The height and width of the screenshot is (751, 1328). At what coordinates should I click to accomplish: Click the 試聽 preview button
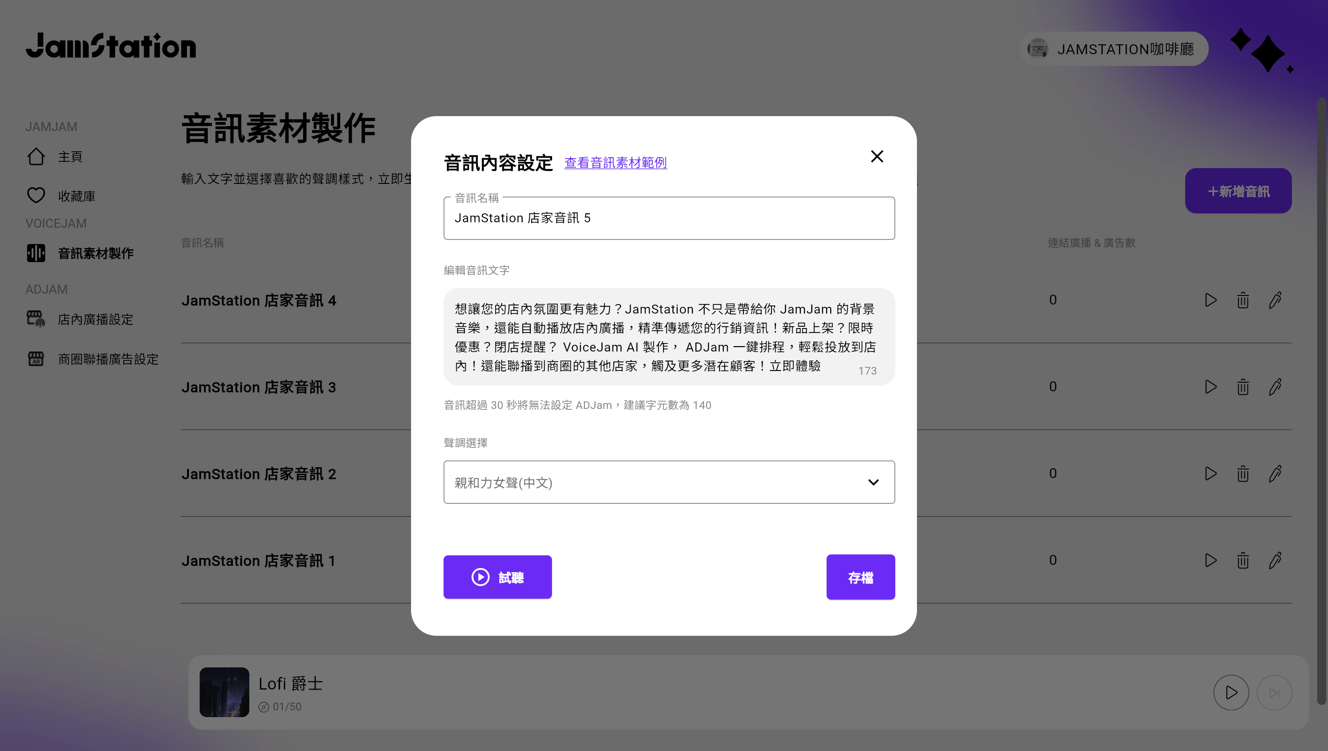pyautogui.click(x=497, y=577)
